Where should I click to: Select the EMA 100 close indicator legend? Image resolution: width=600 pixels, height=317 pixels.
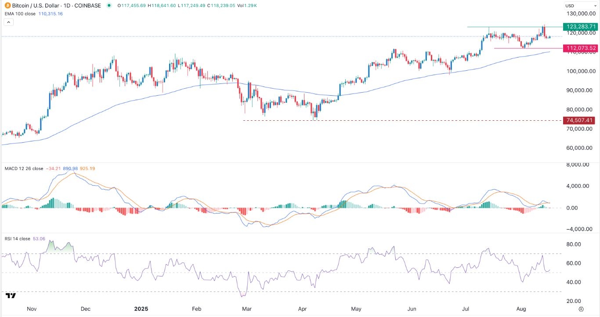click(x=22, y=14)
